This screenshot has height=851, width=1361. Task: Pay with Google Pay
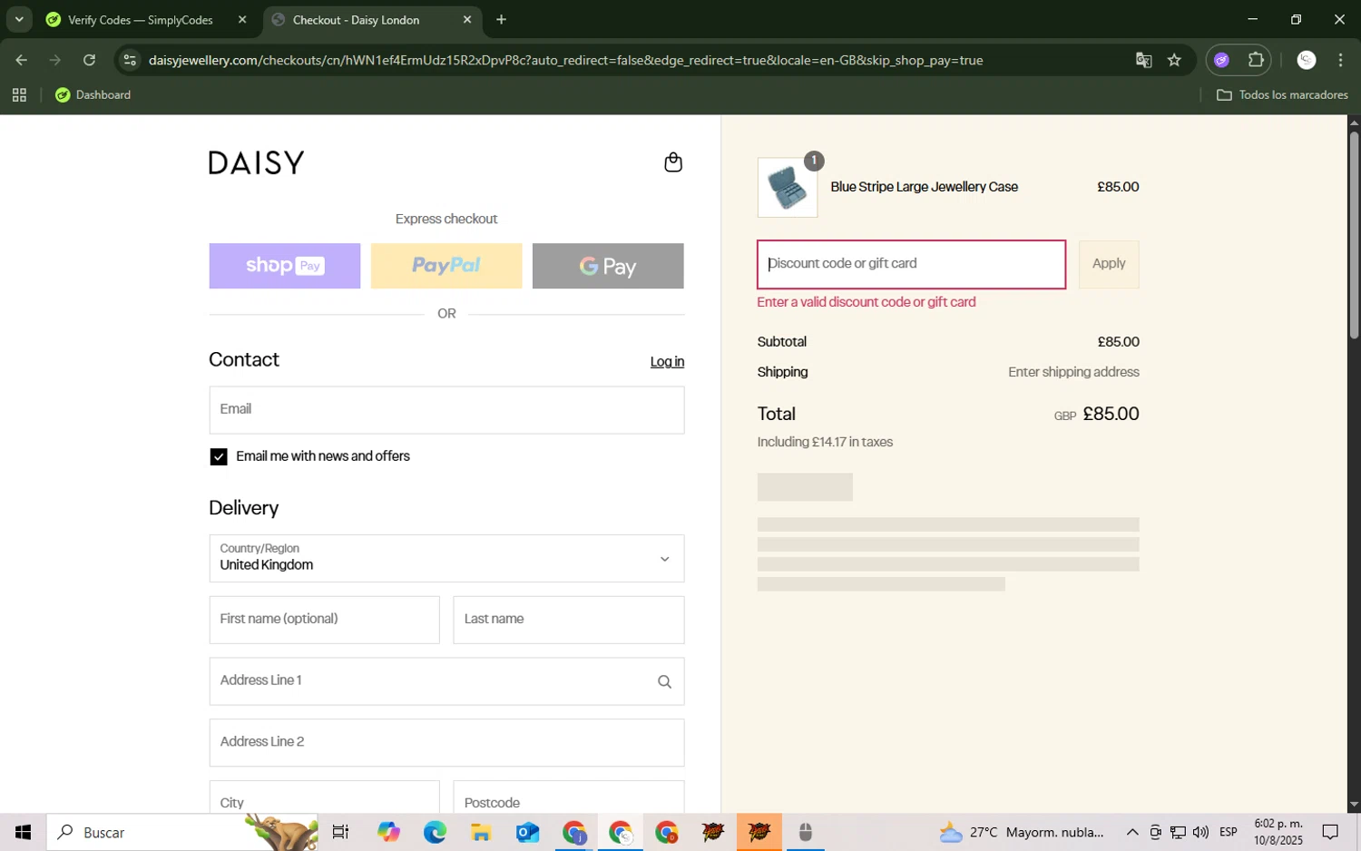pyautogui.click(x=608, y=266)
